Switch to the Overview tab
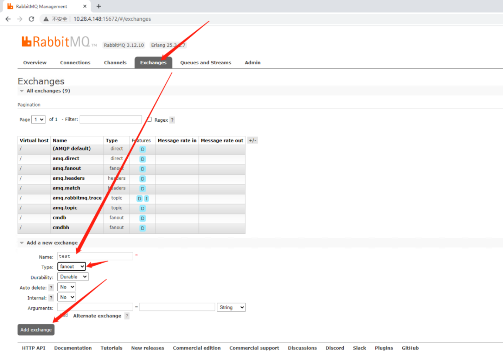 [35, 63]
